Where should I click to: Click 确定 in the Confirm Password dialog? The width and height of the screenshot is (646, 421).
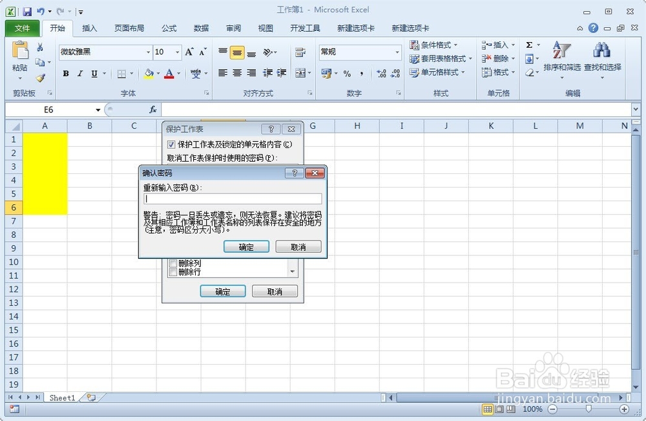tap(246, 246)
